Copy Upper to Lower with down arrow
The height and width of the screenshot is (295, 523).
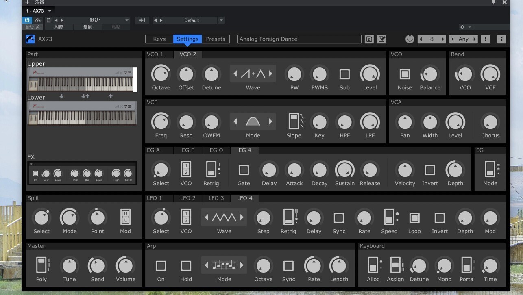click(61, 96)
